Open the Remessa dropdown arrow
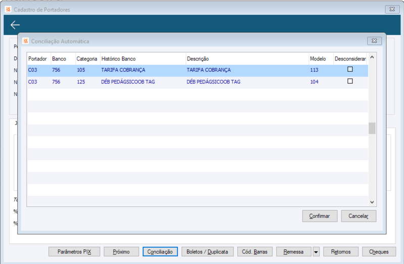Screen dimensions: 404x264 pyautogui.click(x=316, y=252)
